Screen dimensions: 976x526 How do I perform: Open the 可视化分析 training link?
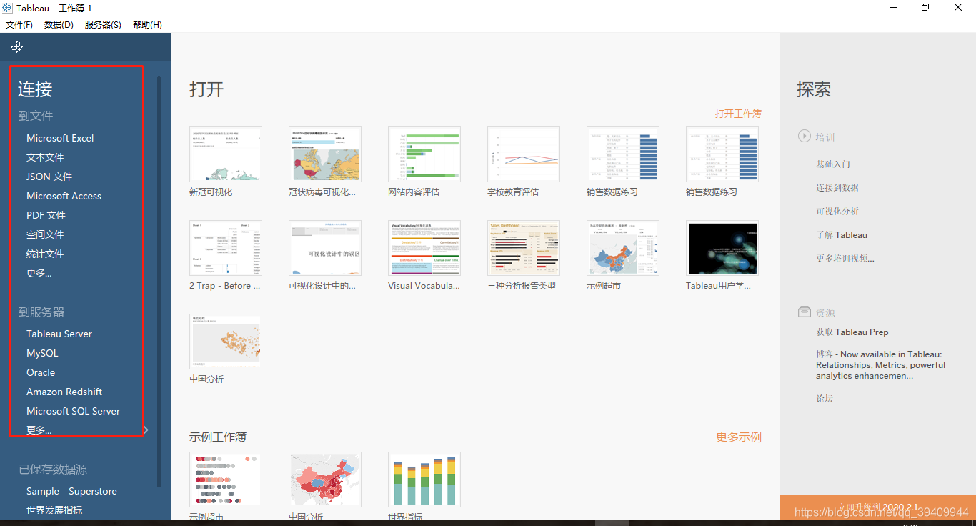click(837, 211)
